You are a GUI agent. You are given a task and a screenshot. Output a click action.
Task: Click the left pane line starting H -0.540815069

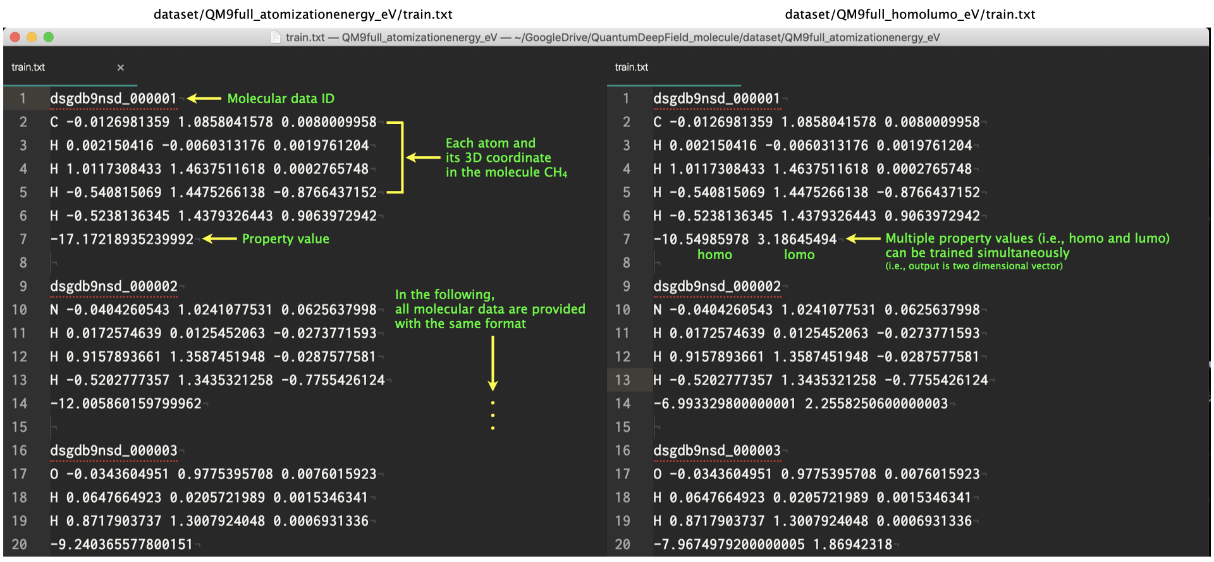[x=213, y=192]
